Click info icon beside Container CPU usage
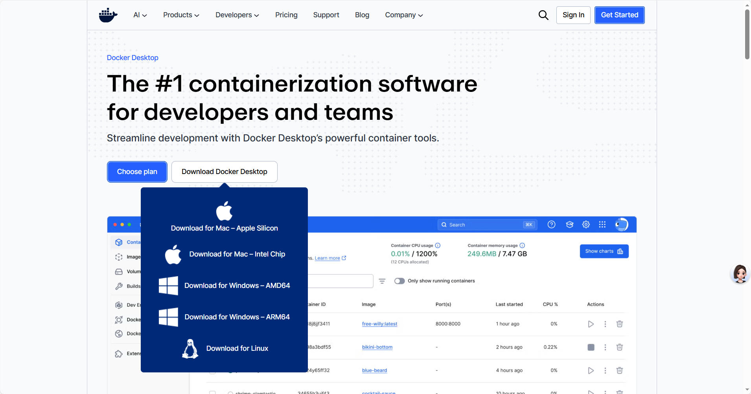Viewport: 751px width, 394px height. point(438,246)
